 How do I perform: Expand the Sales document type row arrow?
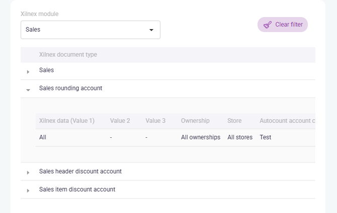(28, 72)
